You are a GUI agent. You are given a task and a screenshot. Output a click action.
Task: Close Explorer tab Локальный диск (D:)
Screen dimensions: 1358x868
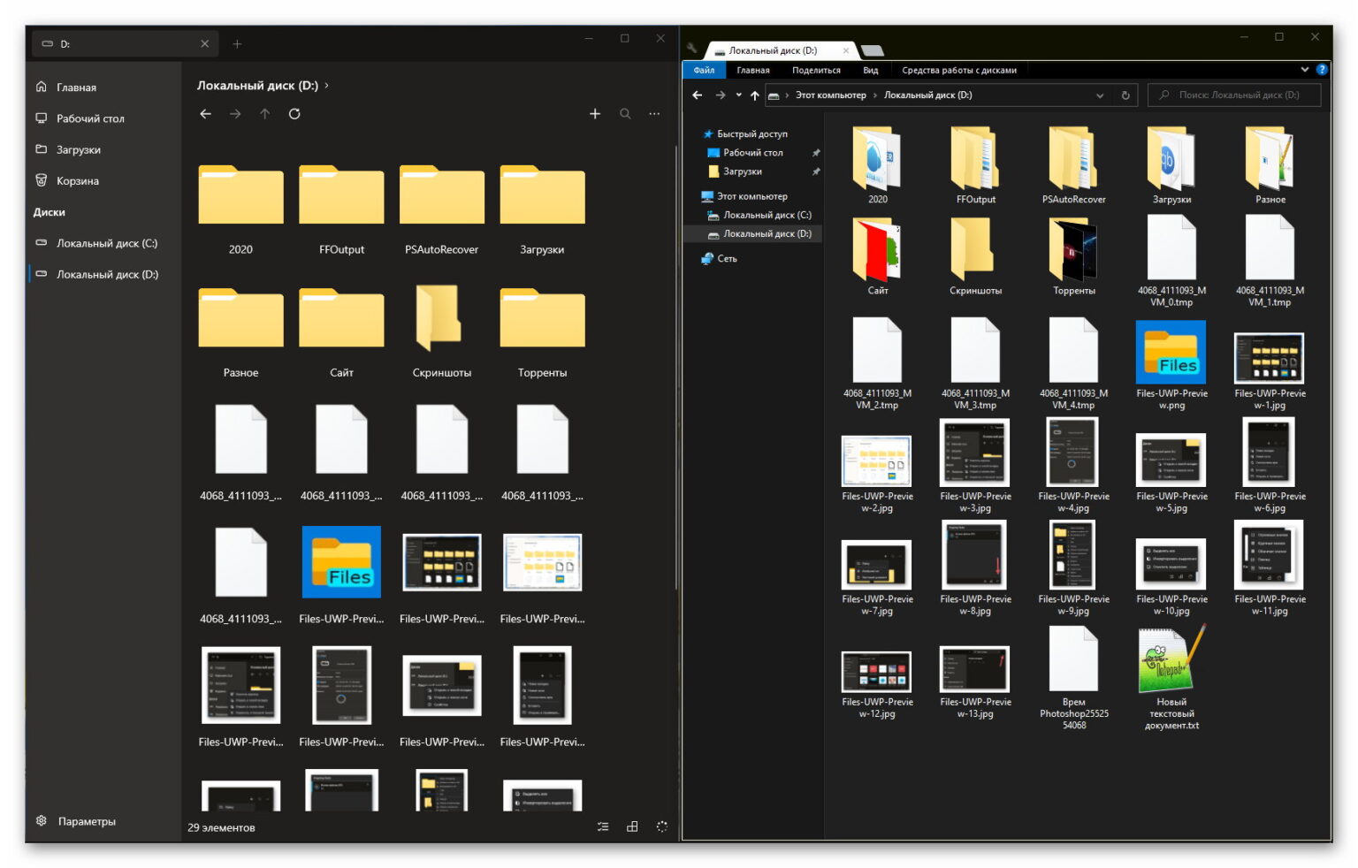click(845, 51)
